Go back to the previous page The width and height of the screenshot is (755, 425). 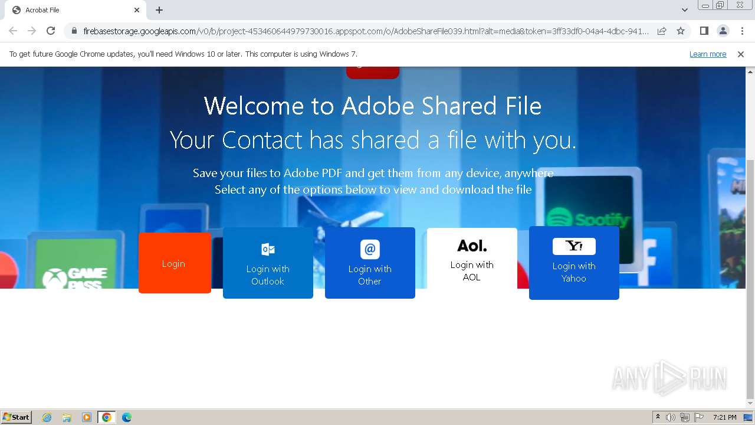point(13,31)
